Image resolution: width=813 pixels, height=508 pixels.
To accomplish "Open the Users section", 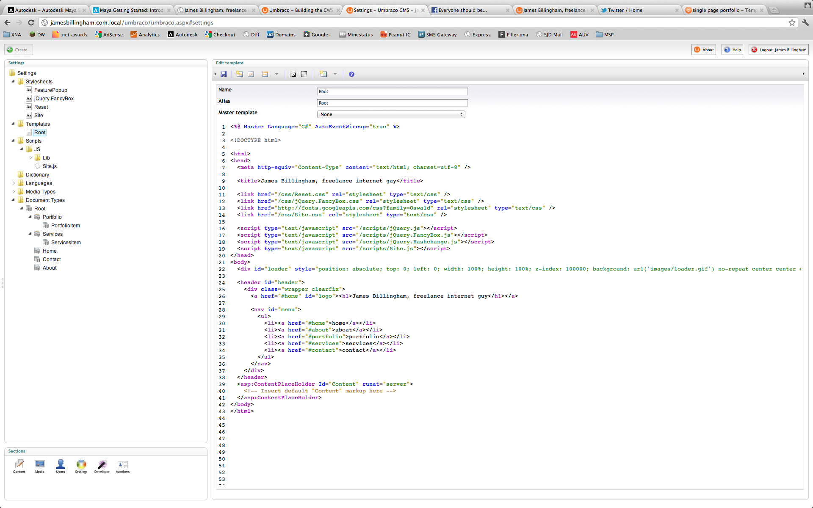I will (x=61, y=467).
